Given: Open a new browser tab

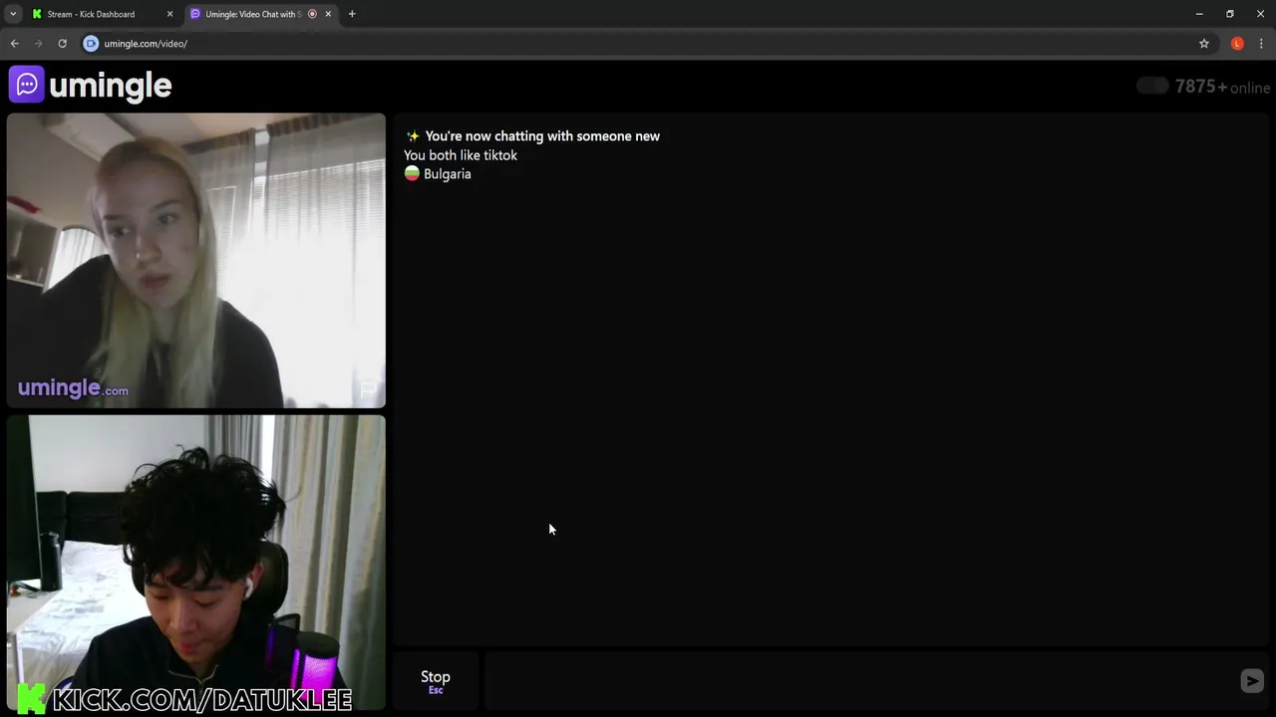Looking at the screenshot, I should pos(352,14).
